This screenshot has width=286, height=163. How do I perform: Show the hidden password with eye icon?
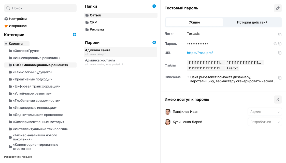(x=275, y=44)
